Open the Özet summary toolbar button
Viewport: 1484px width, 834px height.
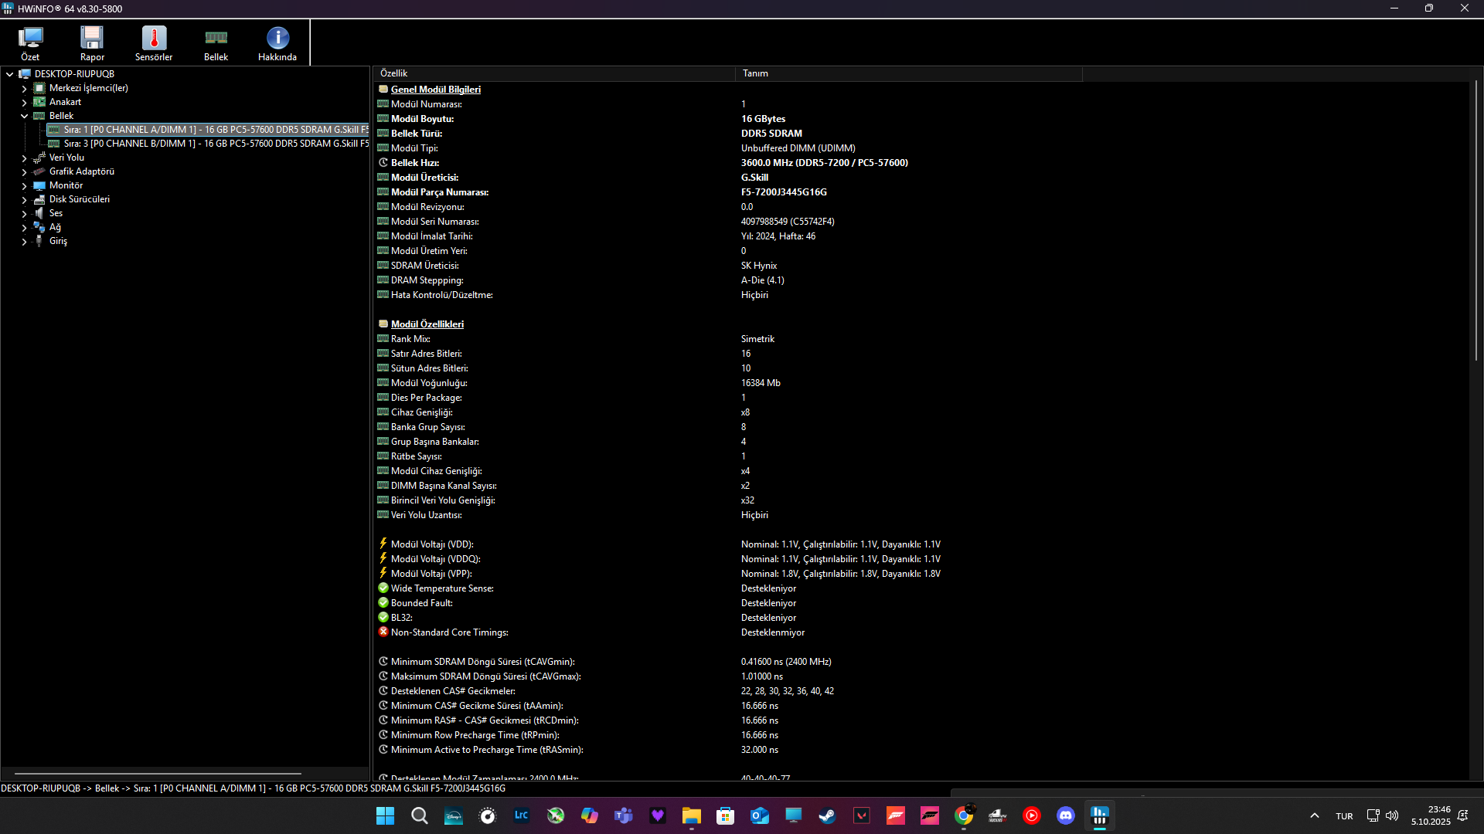click(x=30, y=43)
